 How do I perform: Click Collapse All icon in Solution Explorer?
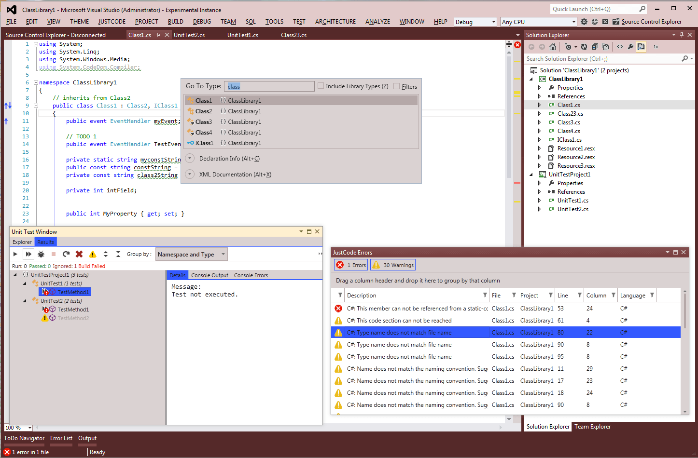click(x=595, y=47)
